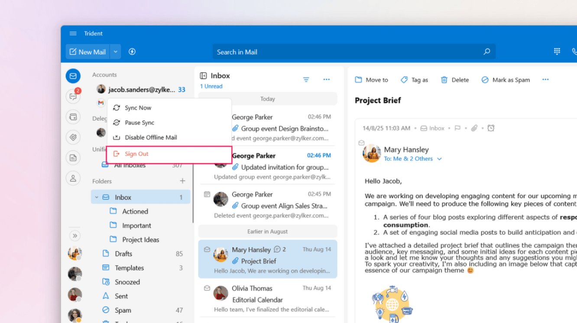Viewport: 577px width, 323px height.
Task: Open reading pane more actions ellipsis
Action: (x=545, y=79)
